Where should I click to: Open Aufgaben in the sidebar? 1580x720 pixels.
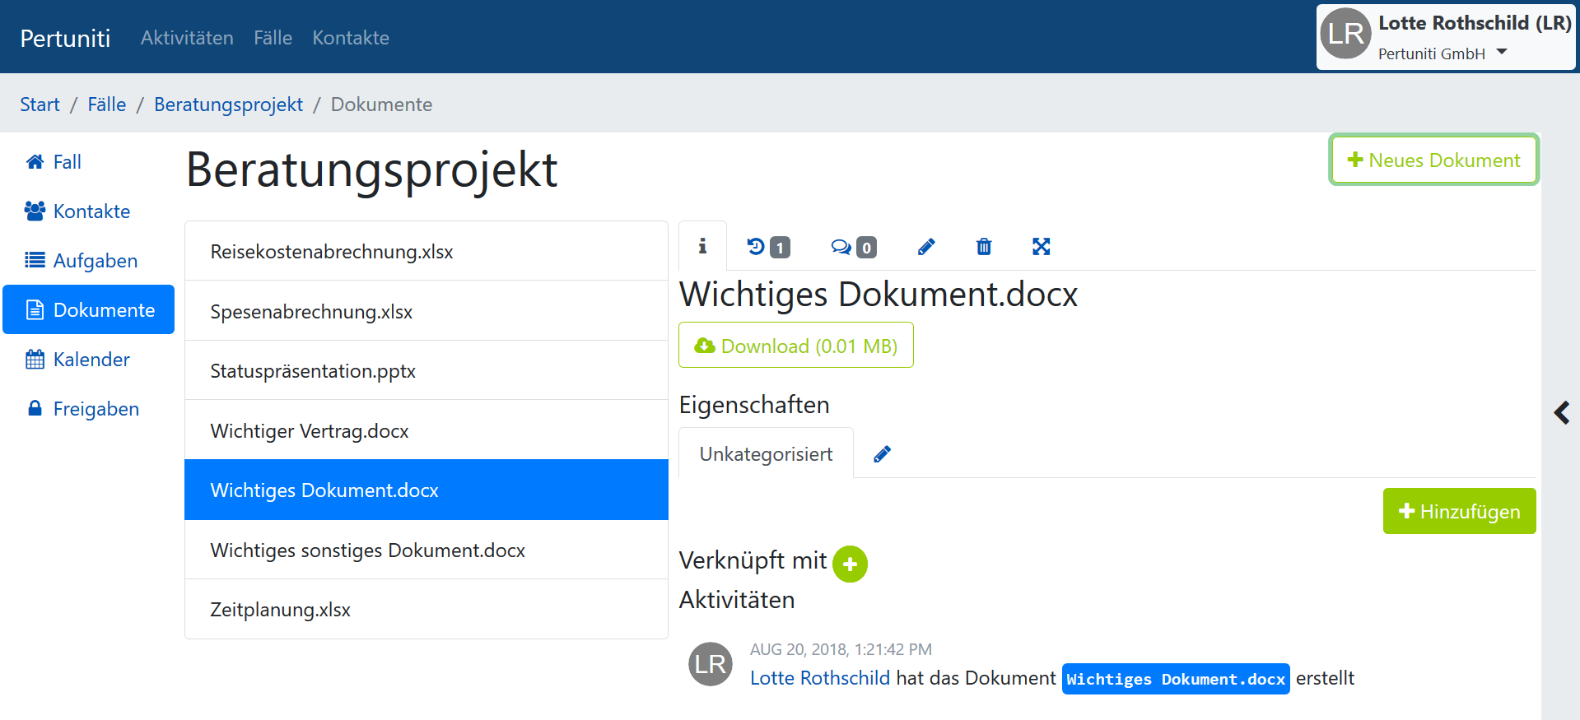pos(89,261)
